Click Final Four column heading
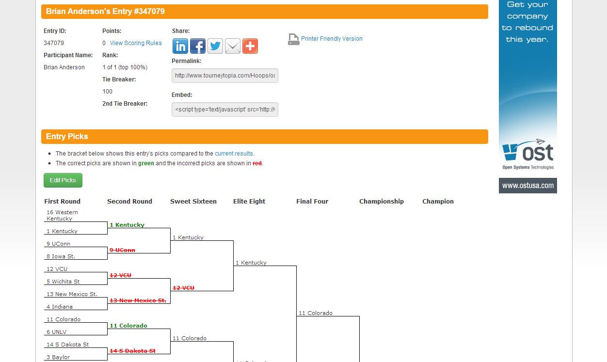The image size is (607, 362). pyautogui.click(x=312, y=202)
